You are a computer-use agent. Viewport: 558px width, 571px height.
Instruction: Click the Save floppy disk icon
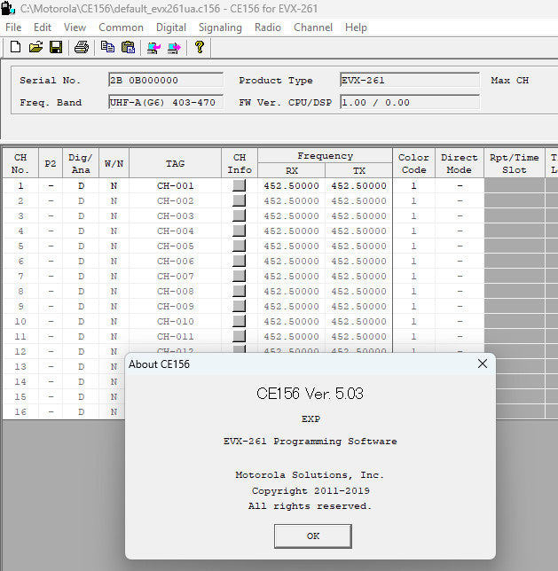[x=56, y=47]
